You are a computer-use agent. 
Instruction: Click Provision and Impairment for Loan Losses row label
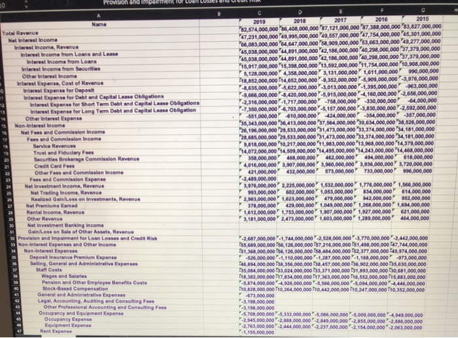coord(87,238)
